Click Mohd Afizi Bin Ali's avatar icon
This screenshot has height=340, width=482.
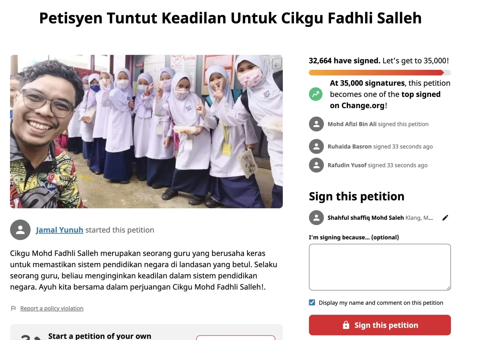tap(316, 124)
